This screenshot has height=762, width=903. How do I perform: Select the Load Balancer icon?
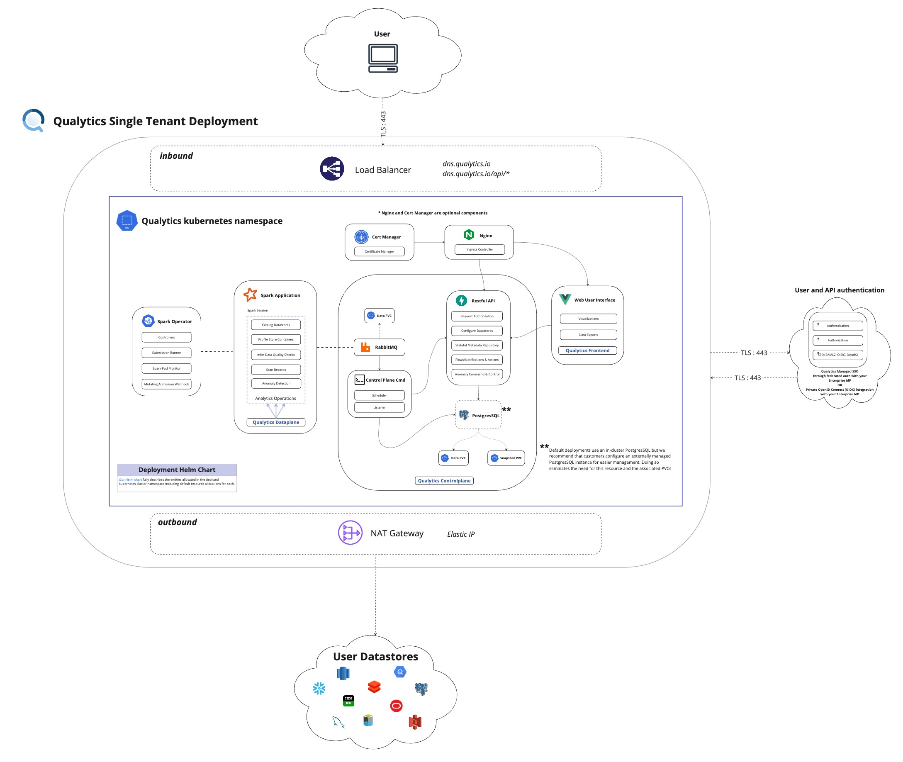click(332, 168)
